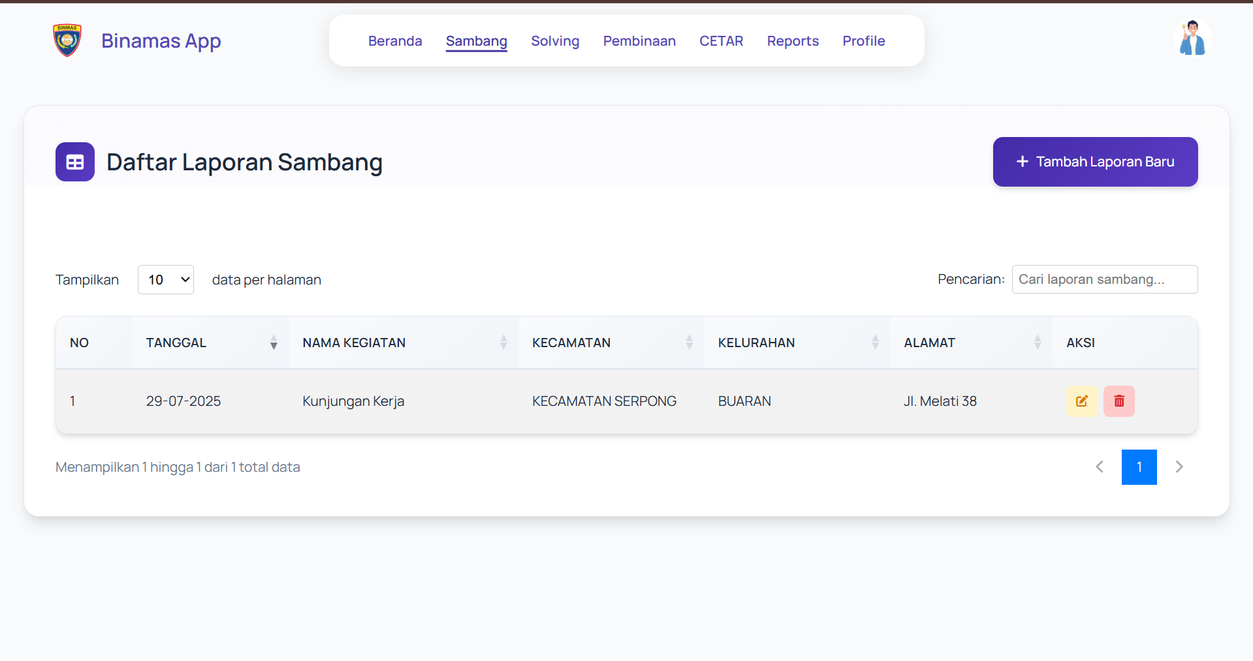Go to previous page arrow
Image resolution: width=1253 pixels, height=661 pixels.
(x=1100, y=467)
